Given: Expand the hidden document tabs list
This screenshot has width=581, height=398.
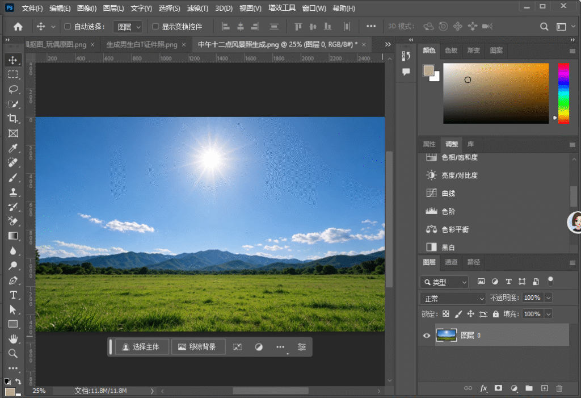Looking at the screenshot, I should click(x=388, y=44).
